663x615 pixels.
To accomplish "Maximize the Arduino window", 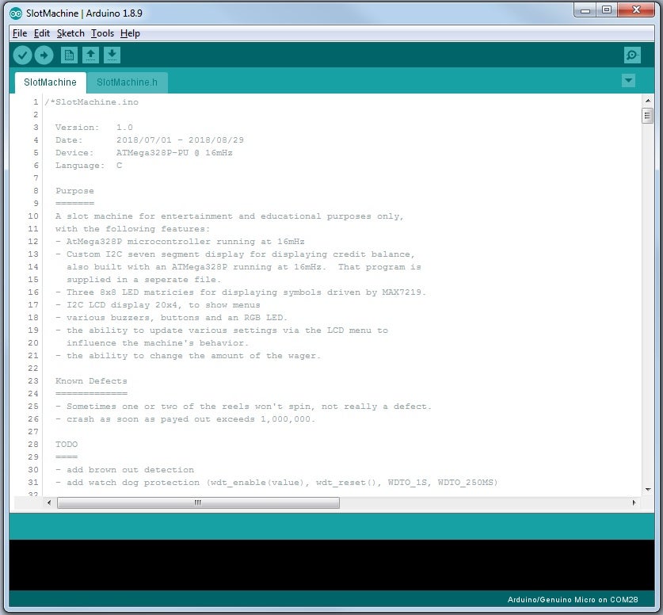I will tap(607, 10).
